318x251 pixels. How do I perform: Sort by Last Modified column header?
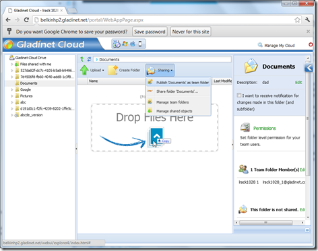click(222, 81)
